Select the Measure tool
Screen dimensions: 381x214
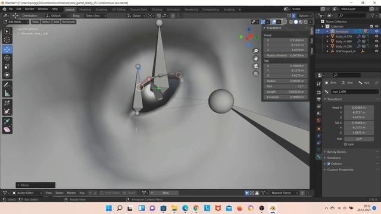pyautogui.click(x=7, y=93)
